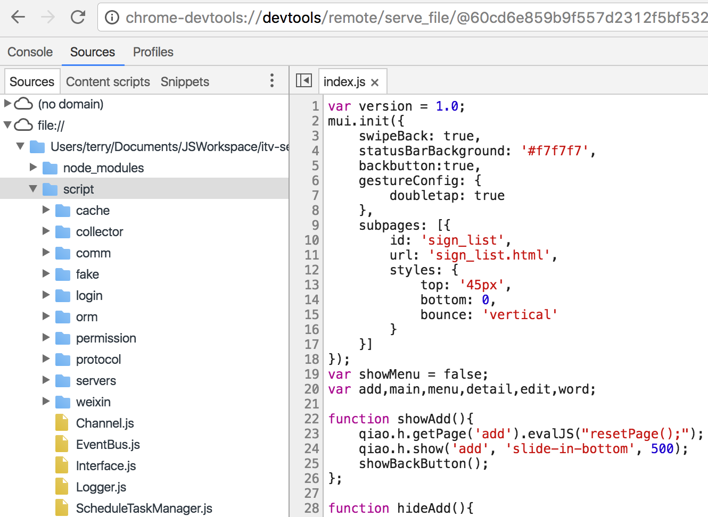Click the collector folder icon
This screenshot has height=517, width=708.
click(x=63, y=232)
